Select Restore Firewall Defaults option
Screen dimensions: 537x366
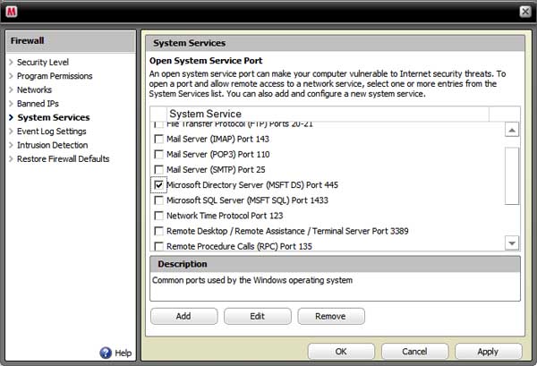pos(63,158)
